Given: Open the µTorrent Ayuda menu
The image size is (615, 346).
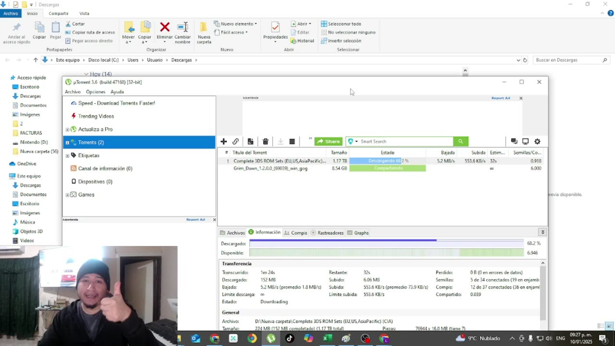Looking at the screenshot, I should coord(117,92).
